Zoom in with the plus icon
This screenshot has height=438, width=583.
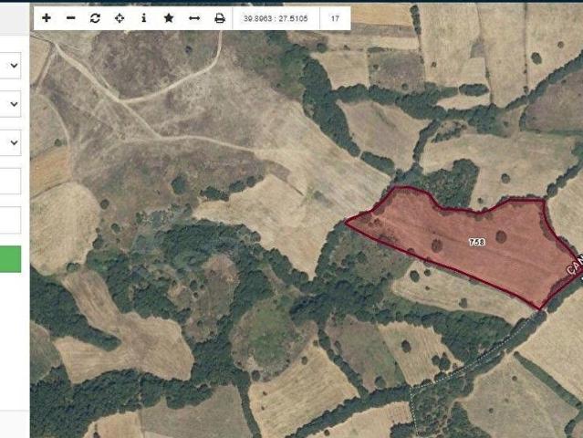click(47, 18)
